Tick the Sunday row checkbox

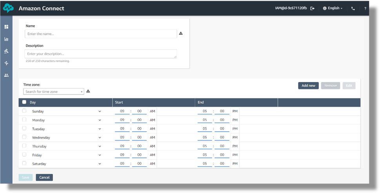click(x=24, y=111)
